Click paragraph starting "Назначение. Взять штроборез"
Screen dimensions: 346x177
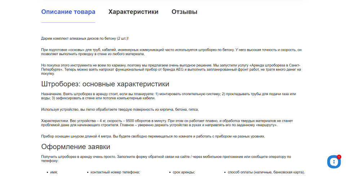click(169, 96)
